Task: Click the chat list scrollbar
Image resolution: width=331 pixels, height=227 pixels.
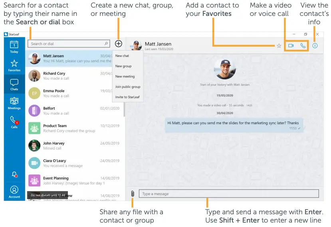Action: [x=124, y=110]
